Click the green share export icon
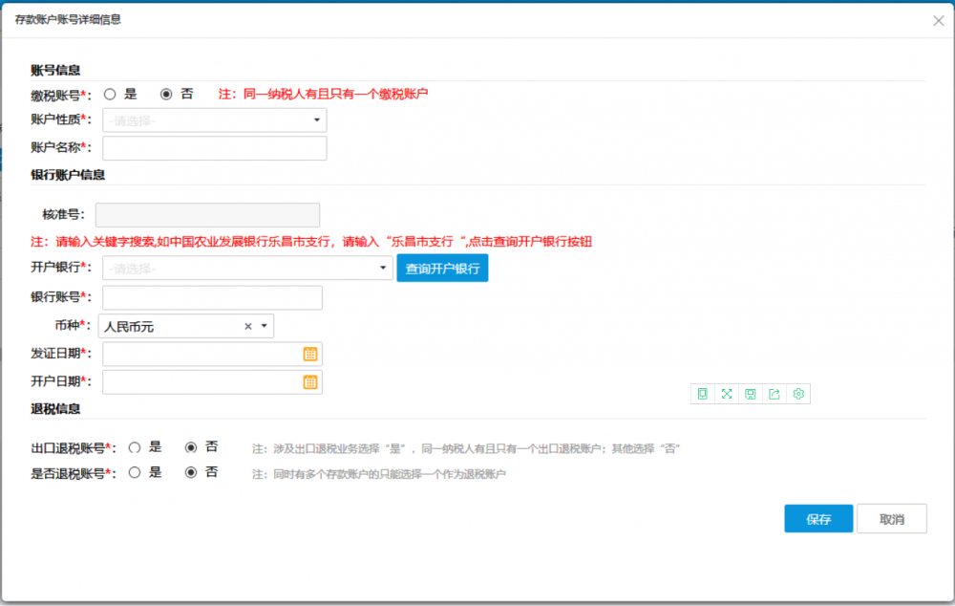The image size is (955, 606). pos(775,394)
